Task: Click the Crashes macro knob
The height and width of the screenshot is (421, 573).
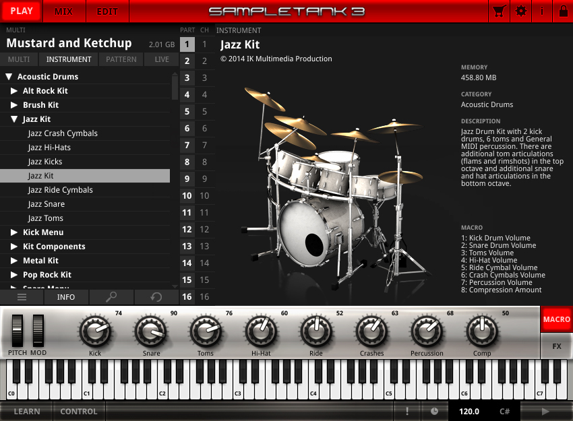Action: pos(371,331)
